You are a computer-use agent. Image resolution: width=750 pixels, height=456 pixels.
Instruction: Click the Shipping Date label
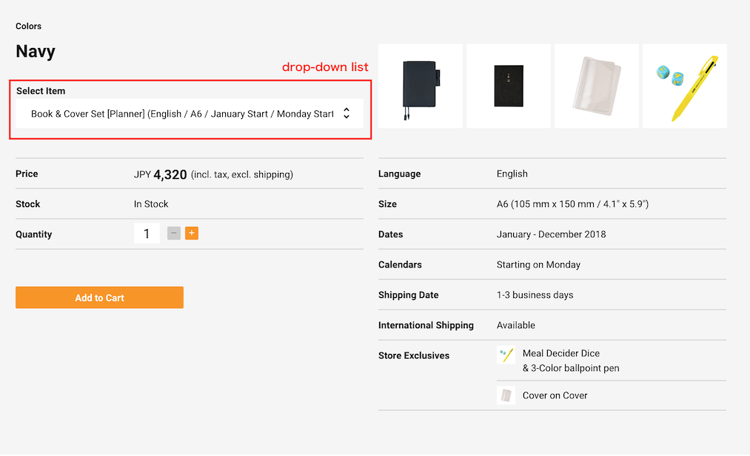tap(409, 295)
